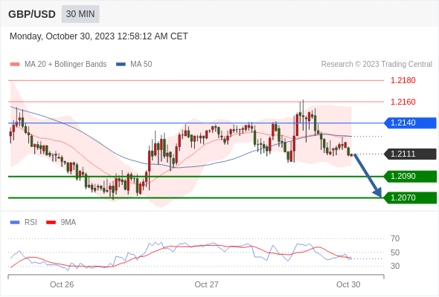Click the Oct 27 date axis label
439x297 pixels.
(x=206, y=284)
